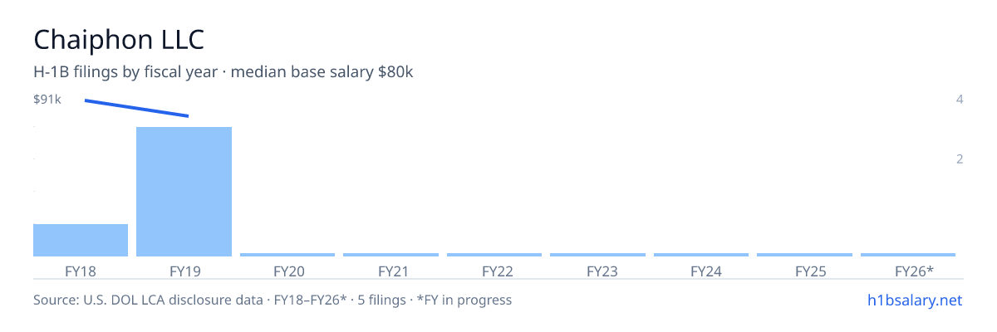Select the FY24 bar
The height and width of the screenshot is (332, 997).
pos(701,255)
